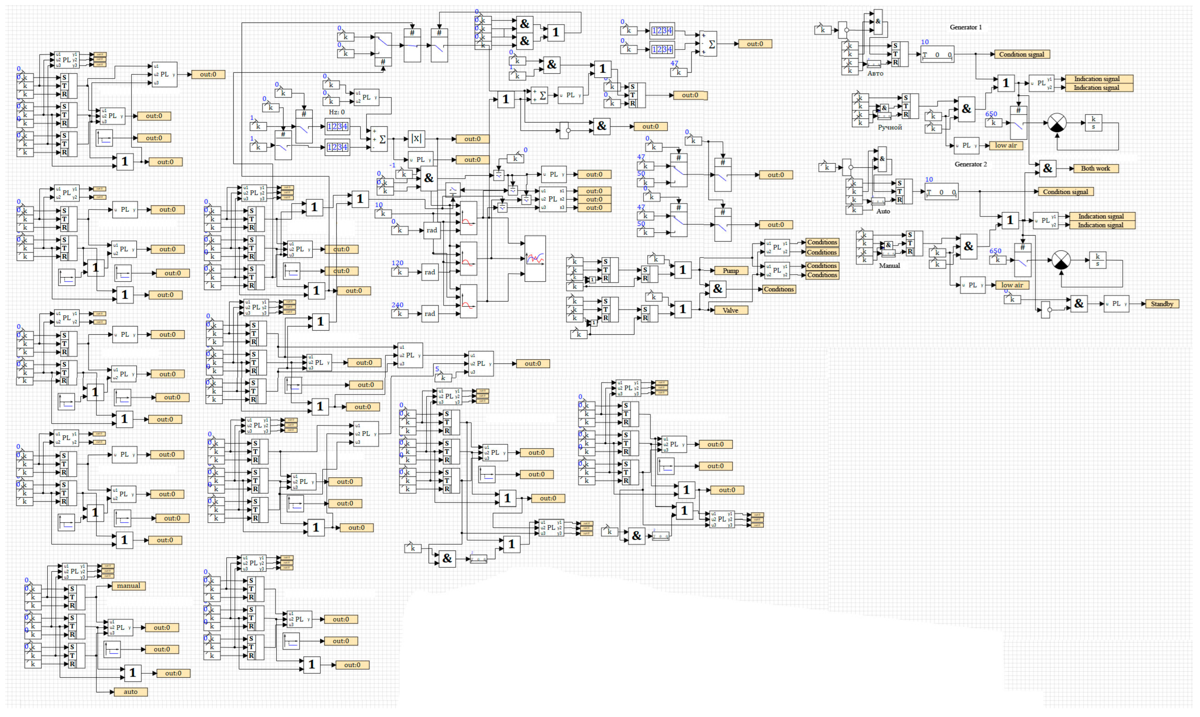Click the Pump output label
The image size is (1200, 717).
coord(731,271)
